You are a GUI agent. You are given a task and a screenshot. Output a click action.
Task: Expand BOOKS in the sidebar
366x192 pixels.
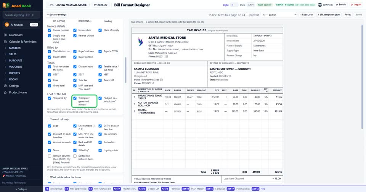pos(13,79)
